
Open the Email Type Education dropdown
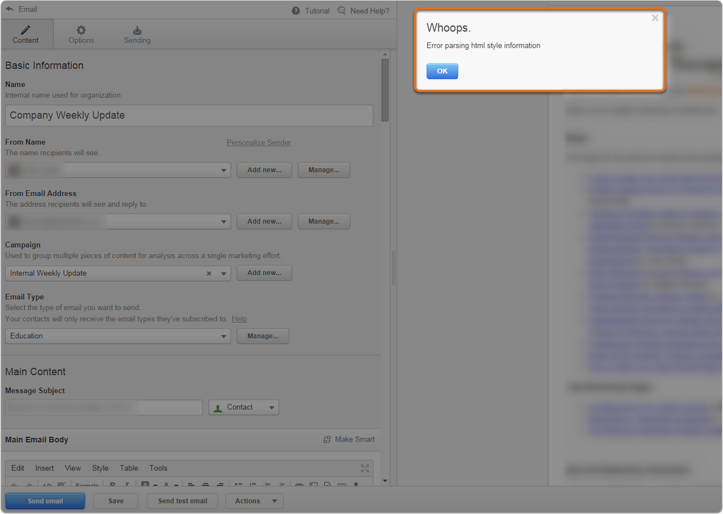pos(224,336)
